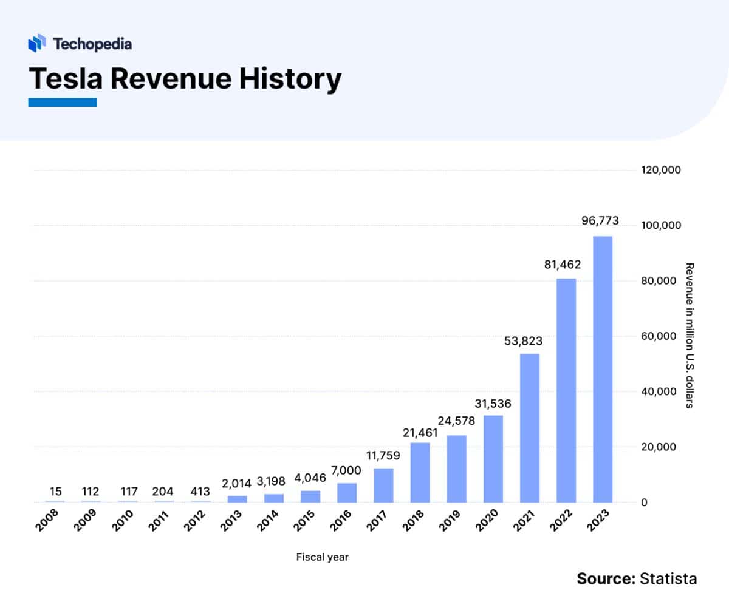Click the Techopedia logo icon

(37, 43)
